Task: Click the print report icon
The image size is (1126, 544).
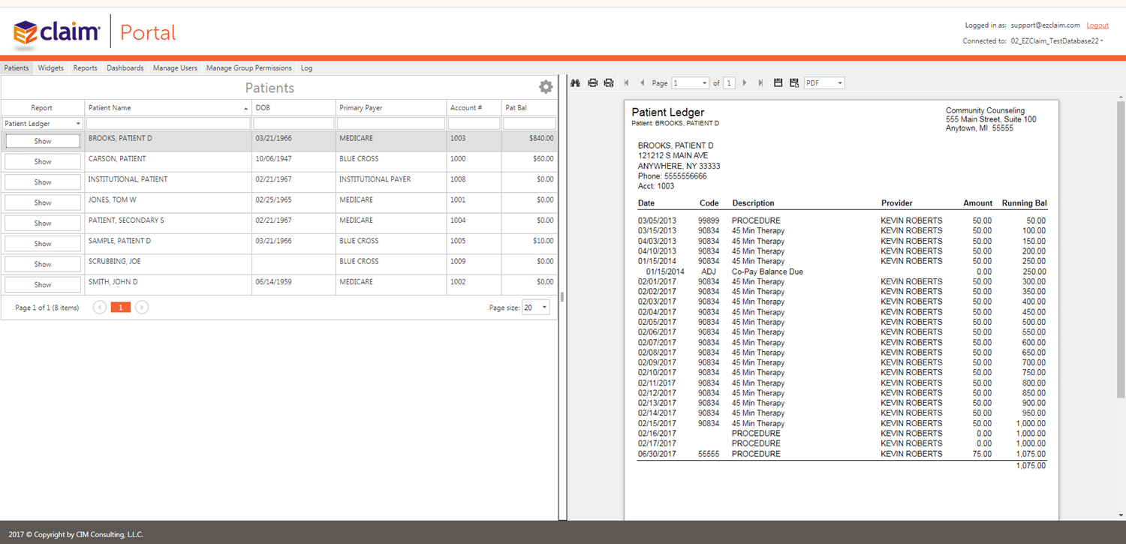Action: (x=592, y=83)
